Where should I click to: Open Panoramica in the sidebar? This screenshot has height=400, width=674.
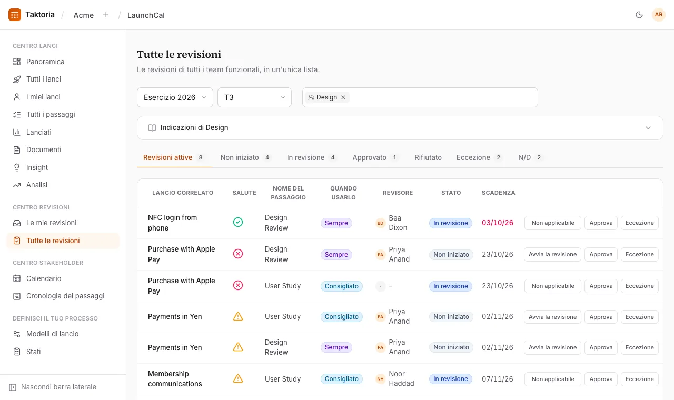tap(63, 62)
